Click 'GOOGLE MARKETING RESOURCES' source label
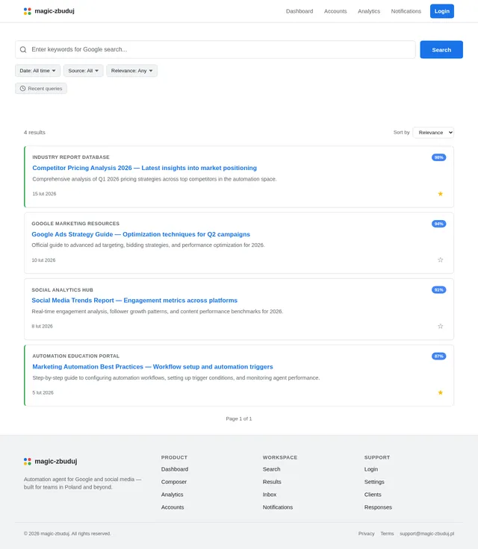 point(75,223)
